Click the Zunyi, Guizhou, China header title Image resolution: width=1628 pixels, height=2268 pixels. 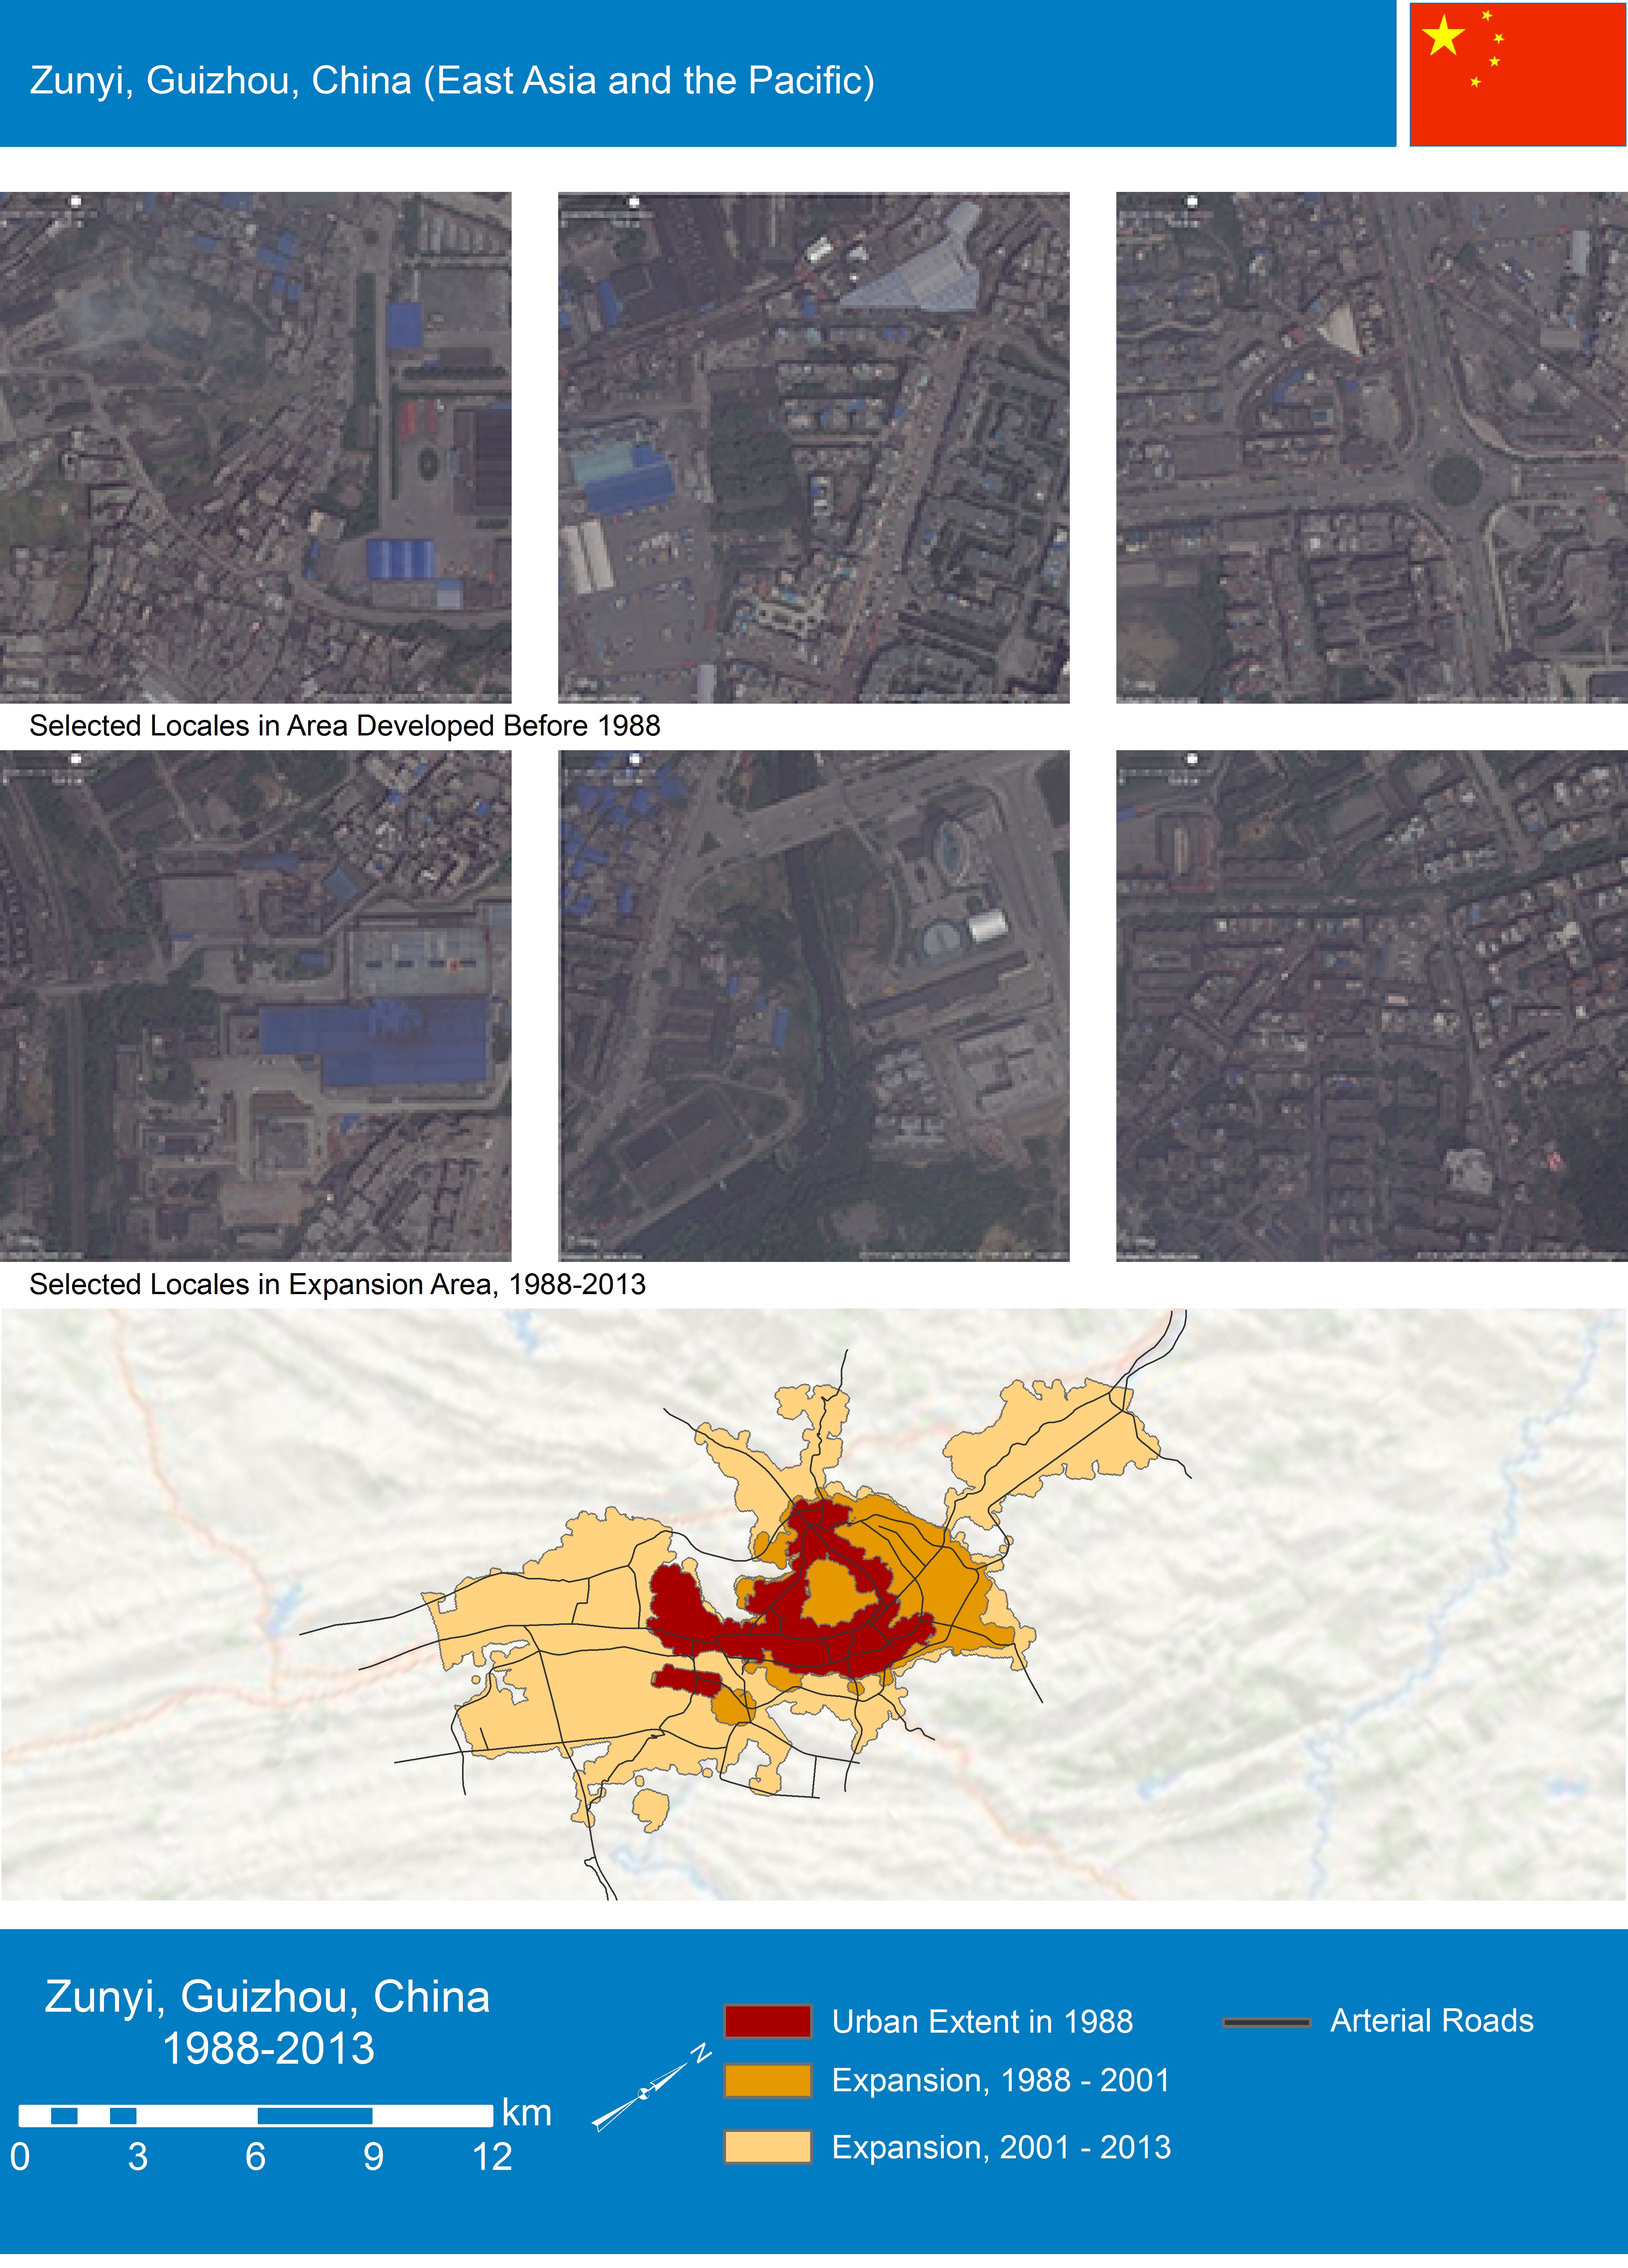pos(452,80)
